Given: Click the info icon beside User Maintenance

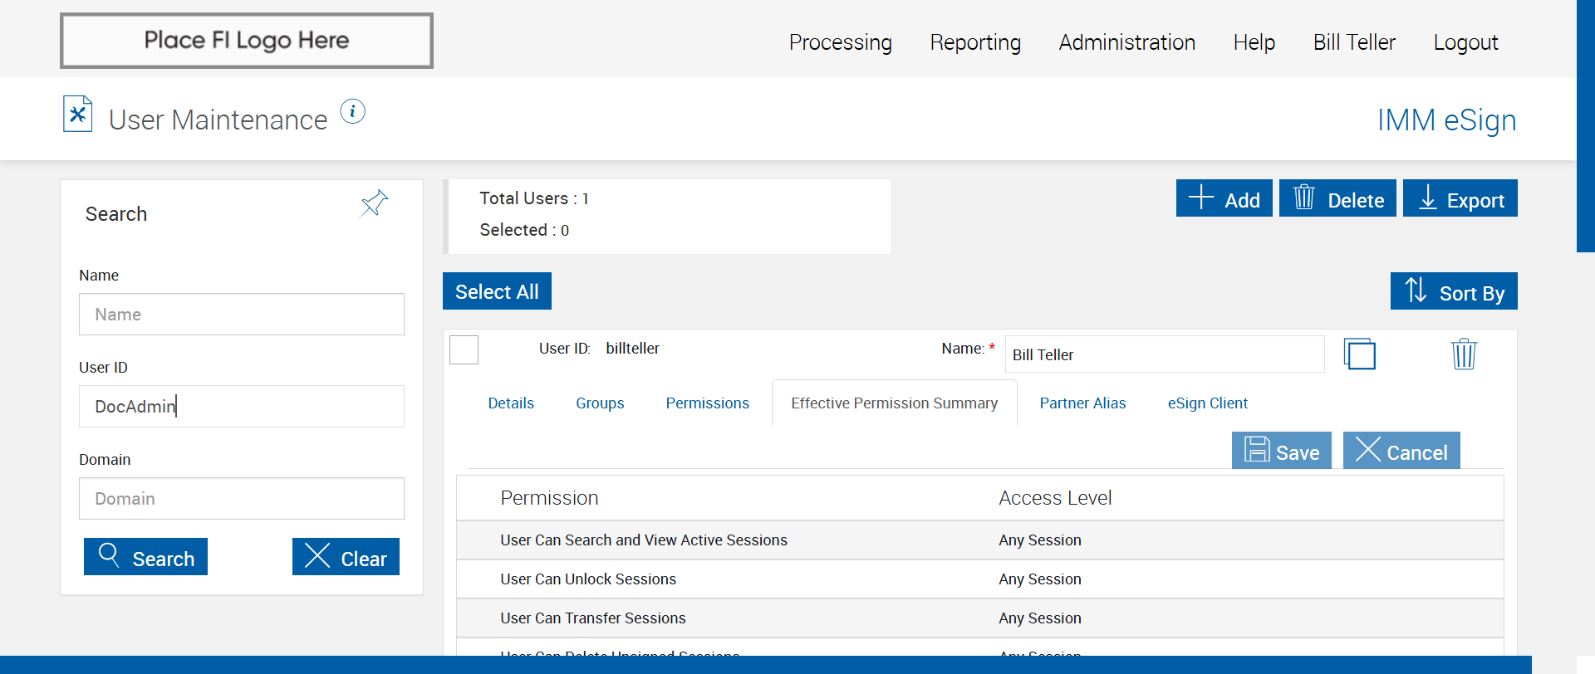Looking at the screenshot, I should tap(353, 111).
